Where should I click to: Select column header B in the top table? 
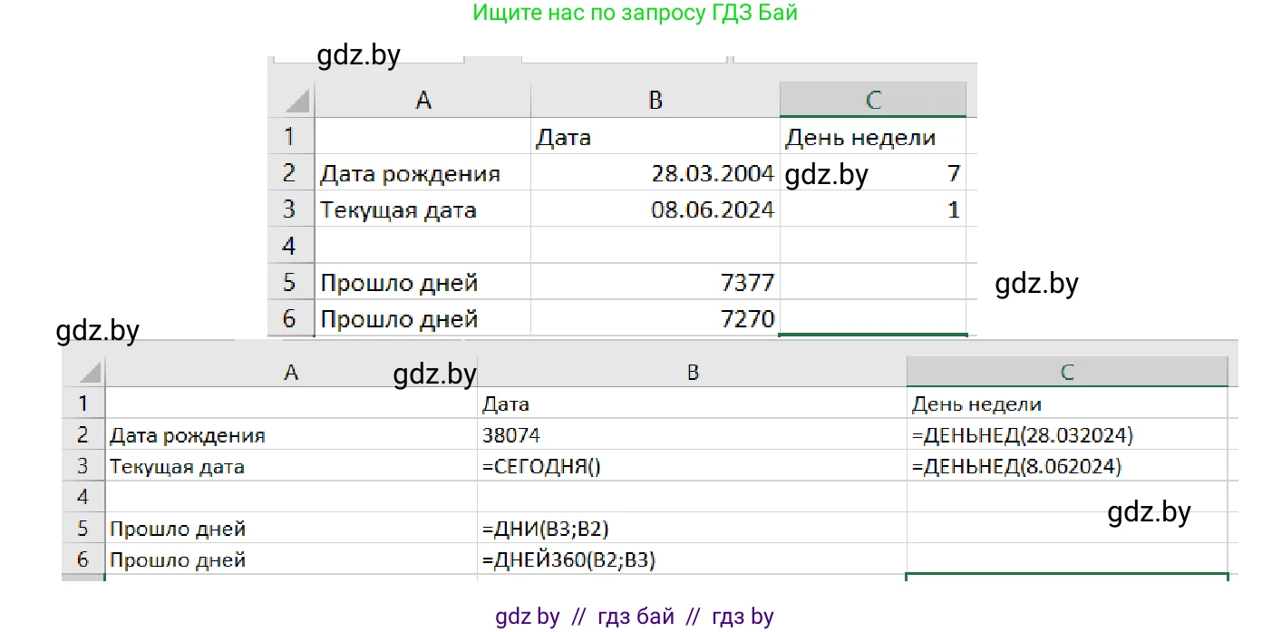coord(655,99)
